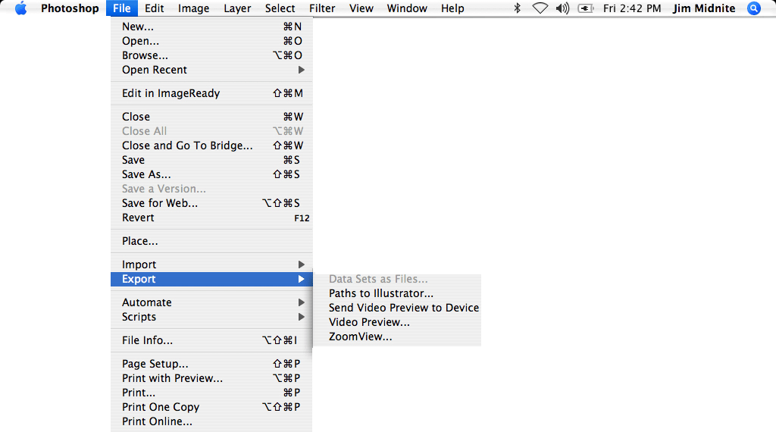
Task: Expand the Import submenu
Action: coord(211,265)
